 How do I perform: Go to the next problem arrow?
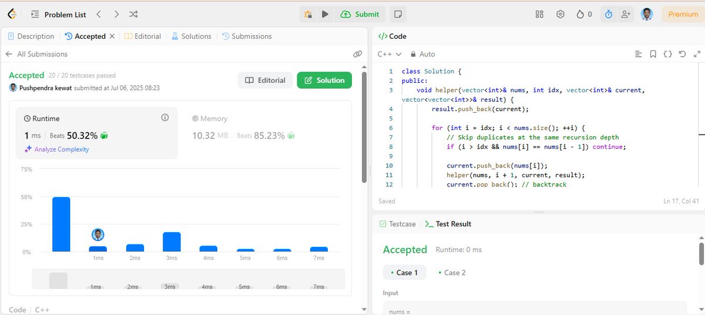(x=116, y=14)
